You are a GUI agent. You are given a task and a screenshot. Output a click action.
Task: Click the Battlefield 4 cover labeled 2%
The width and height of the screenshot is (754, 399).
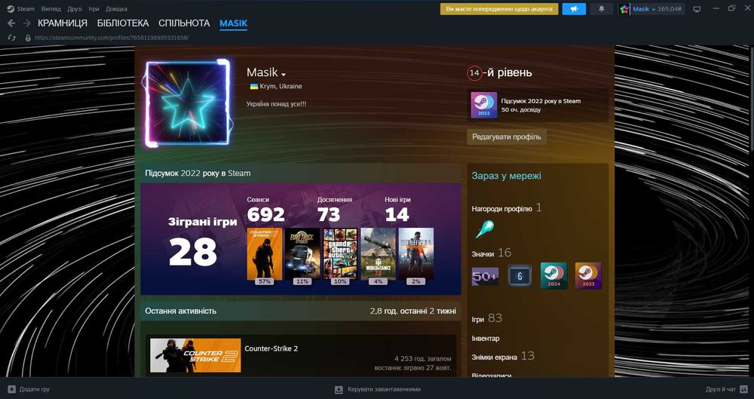click(416, 253)
